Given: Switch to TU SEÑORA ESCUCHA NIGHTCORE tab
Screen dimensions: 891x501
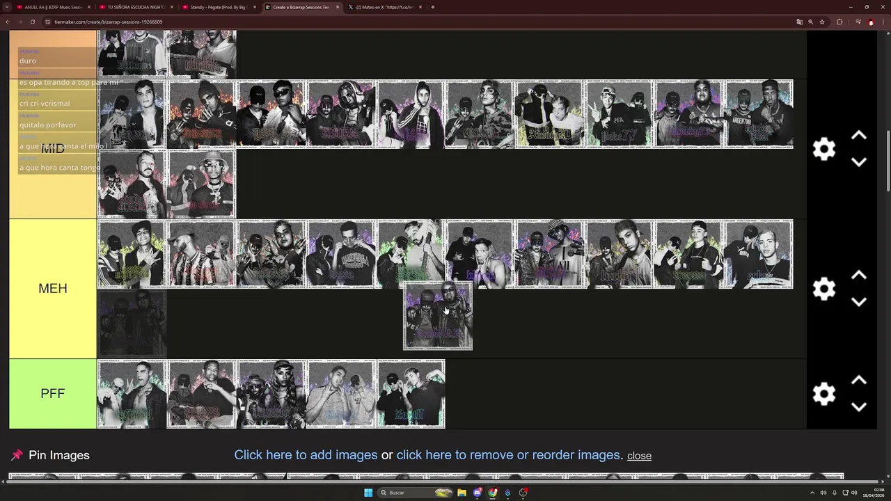Looking at the screenshot, I should coord(136,7).
